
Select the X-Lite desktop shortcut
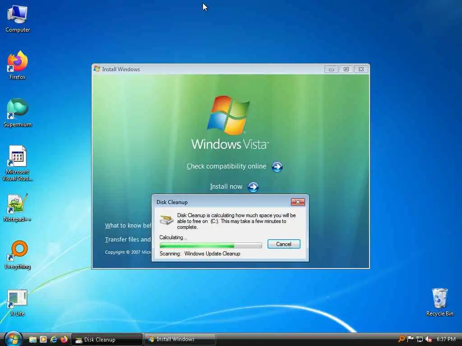(x=18, y=302)
